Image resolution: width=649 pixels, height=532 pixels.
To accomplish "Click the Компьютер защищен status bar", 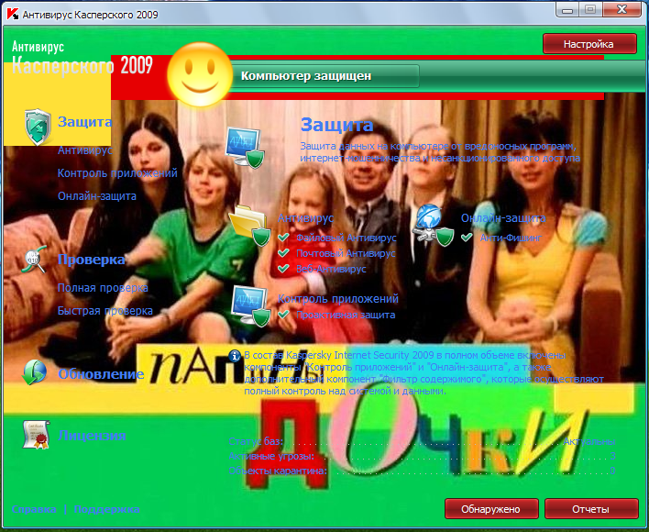I will pos(324,76).
